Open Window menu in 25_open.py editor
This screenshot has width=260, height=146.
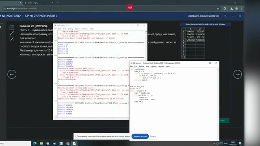point(161,67)
